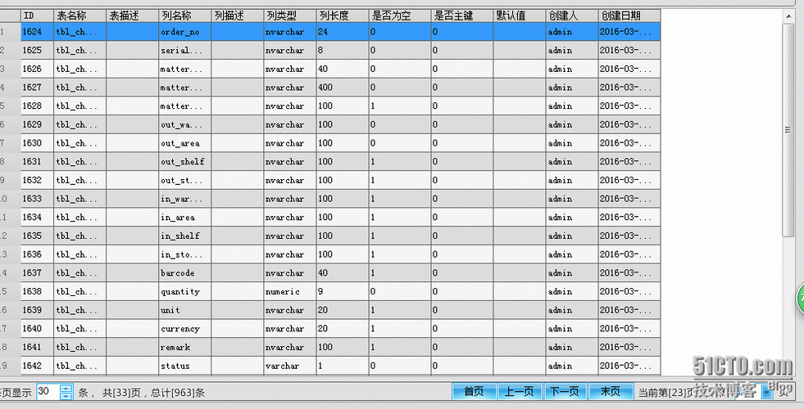This screenshot has height=409, width=804.
Task: Click the column length cell 24
Action: click(342, 32)
